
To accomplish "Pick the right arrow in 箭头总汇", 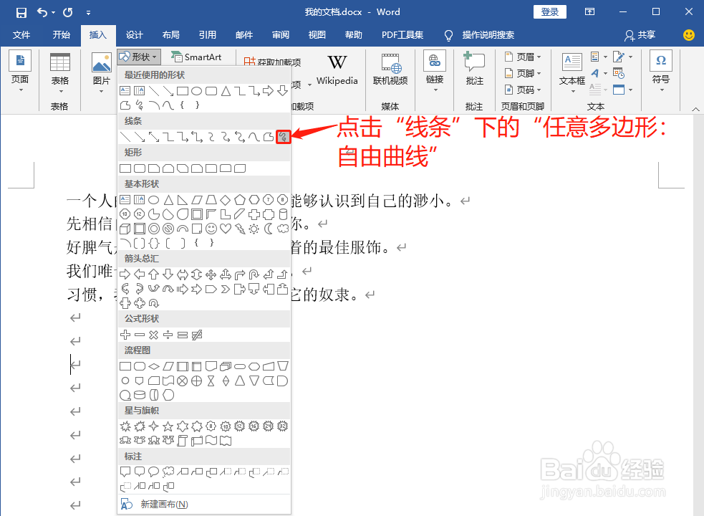I will coord(125,274).
